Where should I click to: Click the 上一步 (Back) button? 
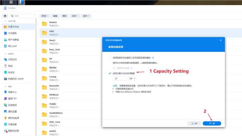pyautogui.click(x=194, y=123)
